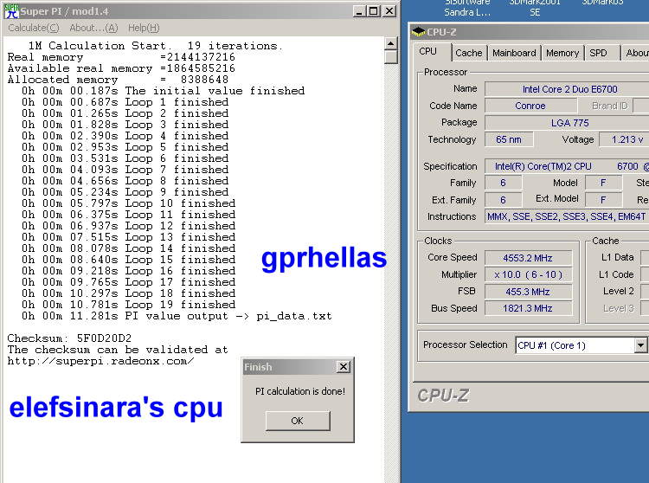Screen dimensions: 649x483
Task: Open the Calculate menu in Super PI
Action: tap(34, 28)
